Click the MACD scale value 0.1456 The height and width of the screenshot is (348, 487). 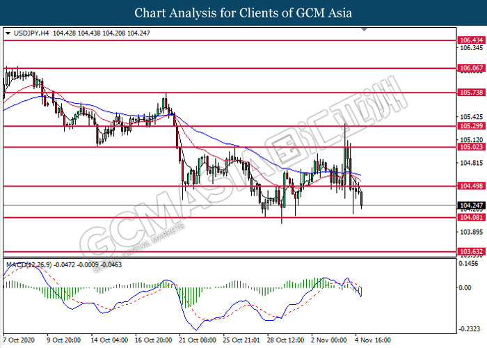(x=468, y=264)
